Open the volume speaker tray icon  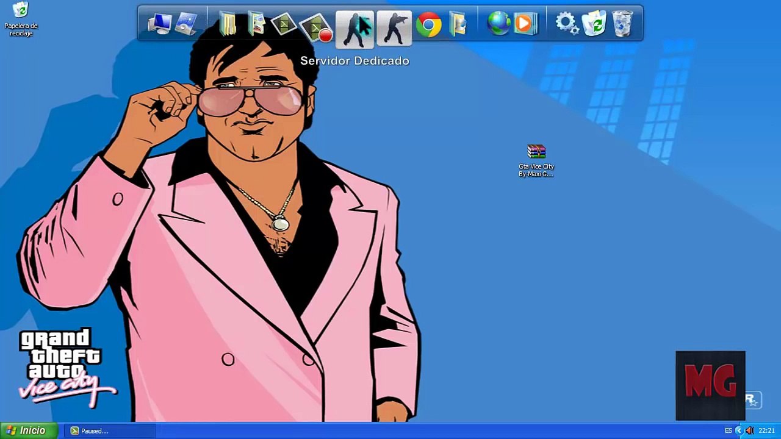pos(749,431)
